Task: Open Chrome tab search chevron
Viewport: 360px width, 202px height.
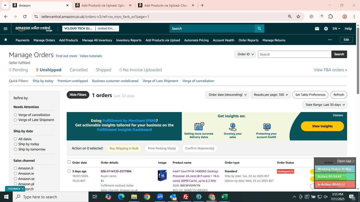Action: click(x=5, y=5)
